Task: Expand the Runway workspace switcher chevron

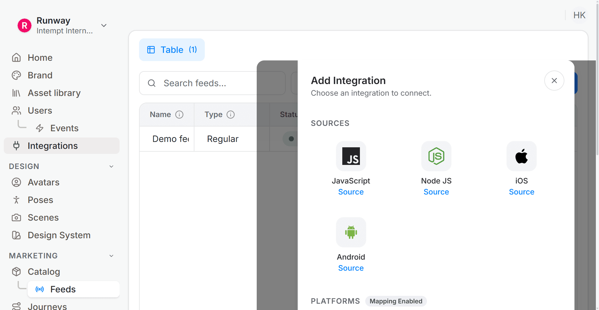Action: pyautogui.click(x=104, y=25)
